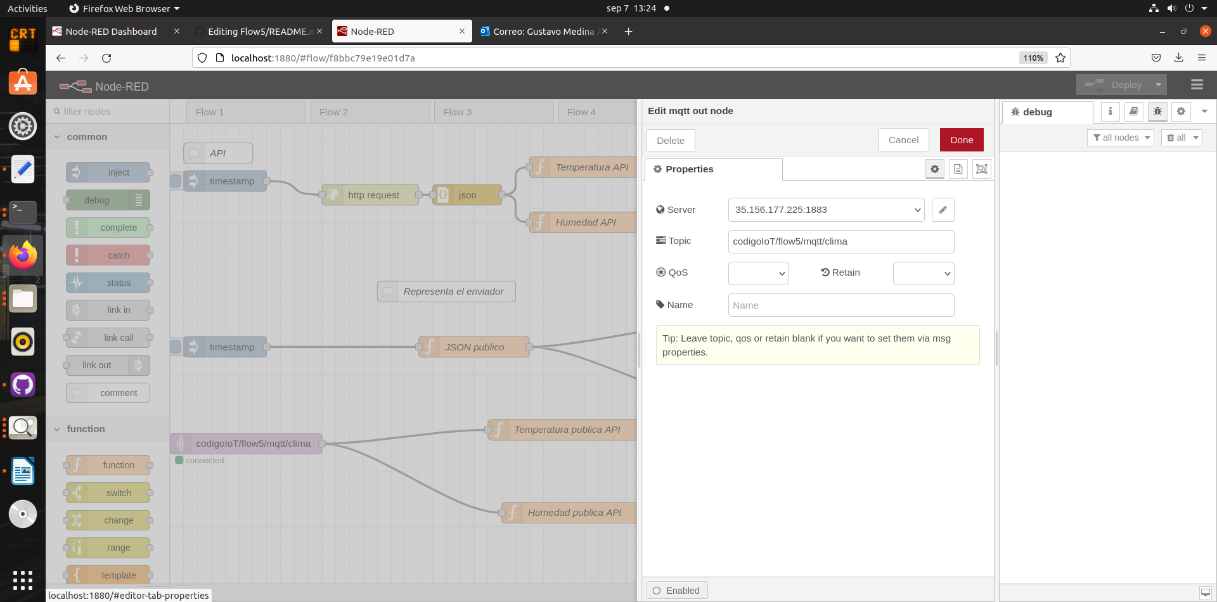Edit the MQTT server with the pencil icon
The height and width of the screenshot is (602, 1217).
943,210
